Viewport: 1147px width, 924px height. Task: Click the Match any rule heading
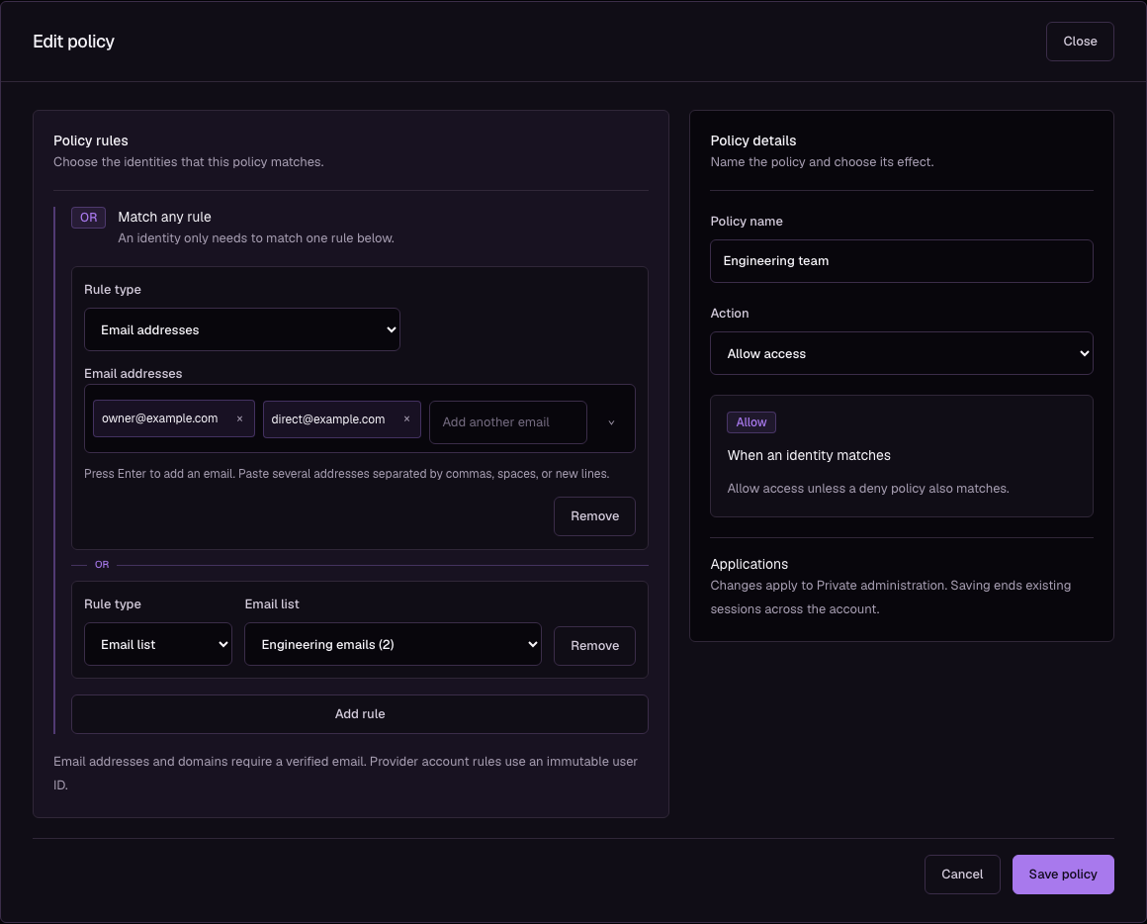(x=164, y=218)
